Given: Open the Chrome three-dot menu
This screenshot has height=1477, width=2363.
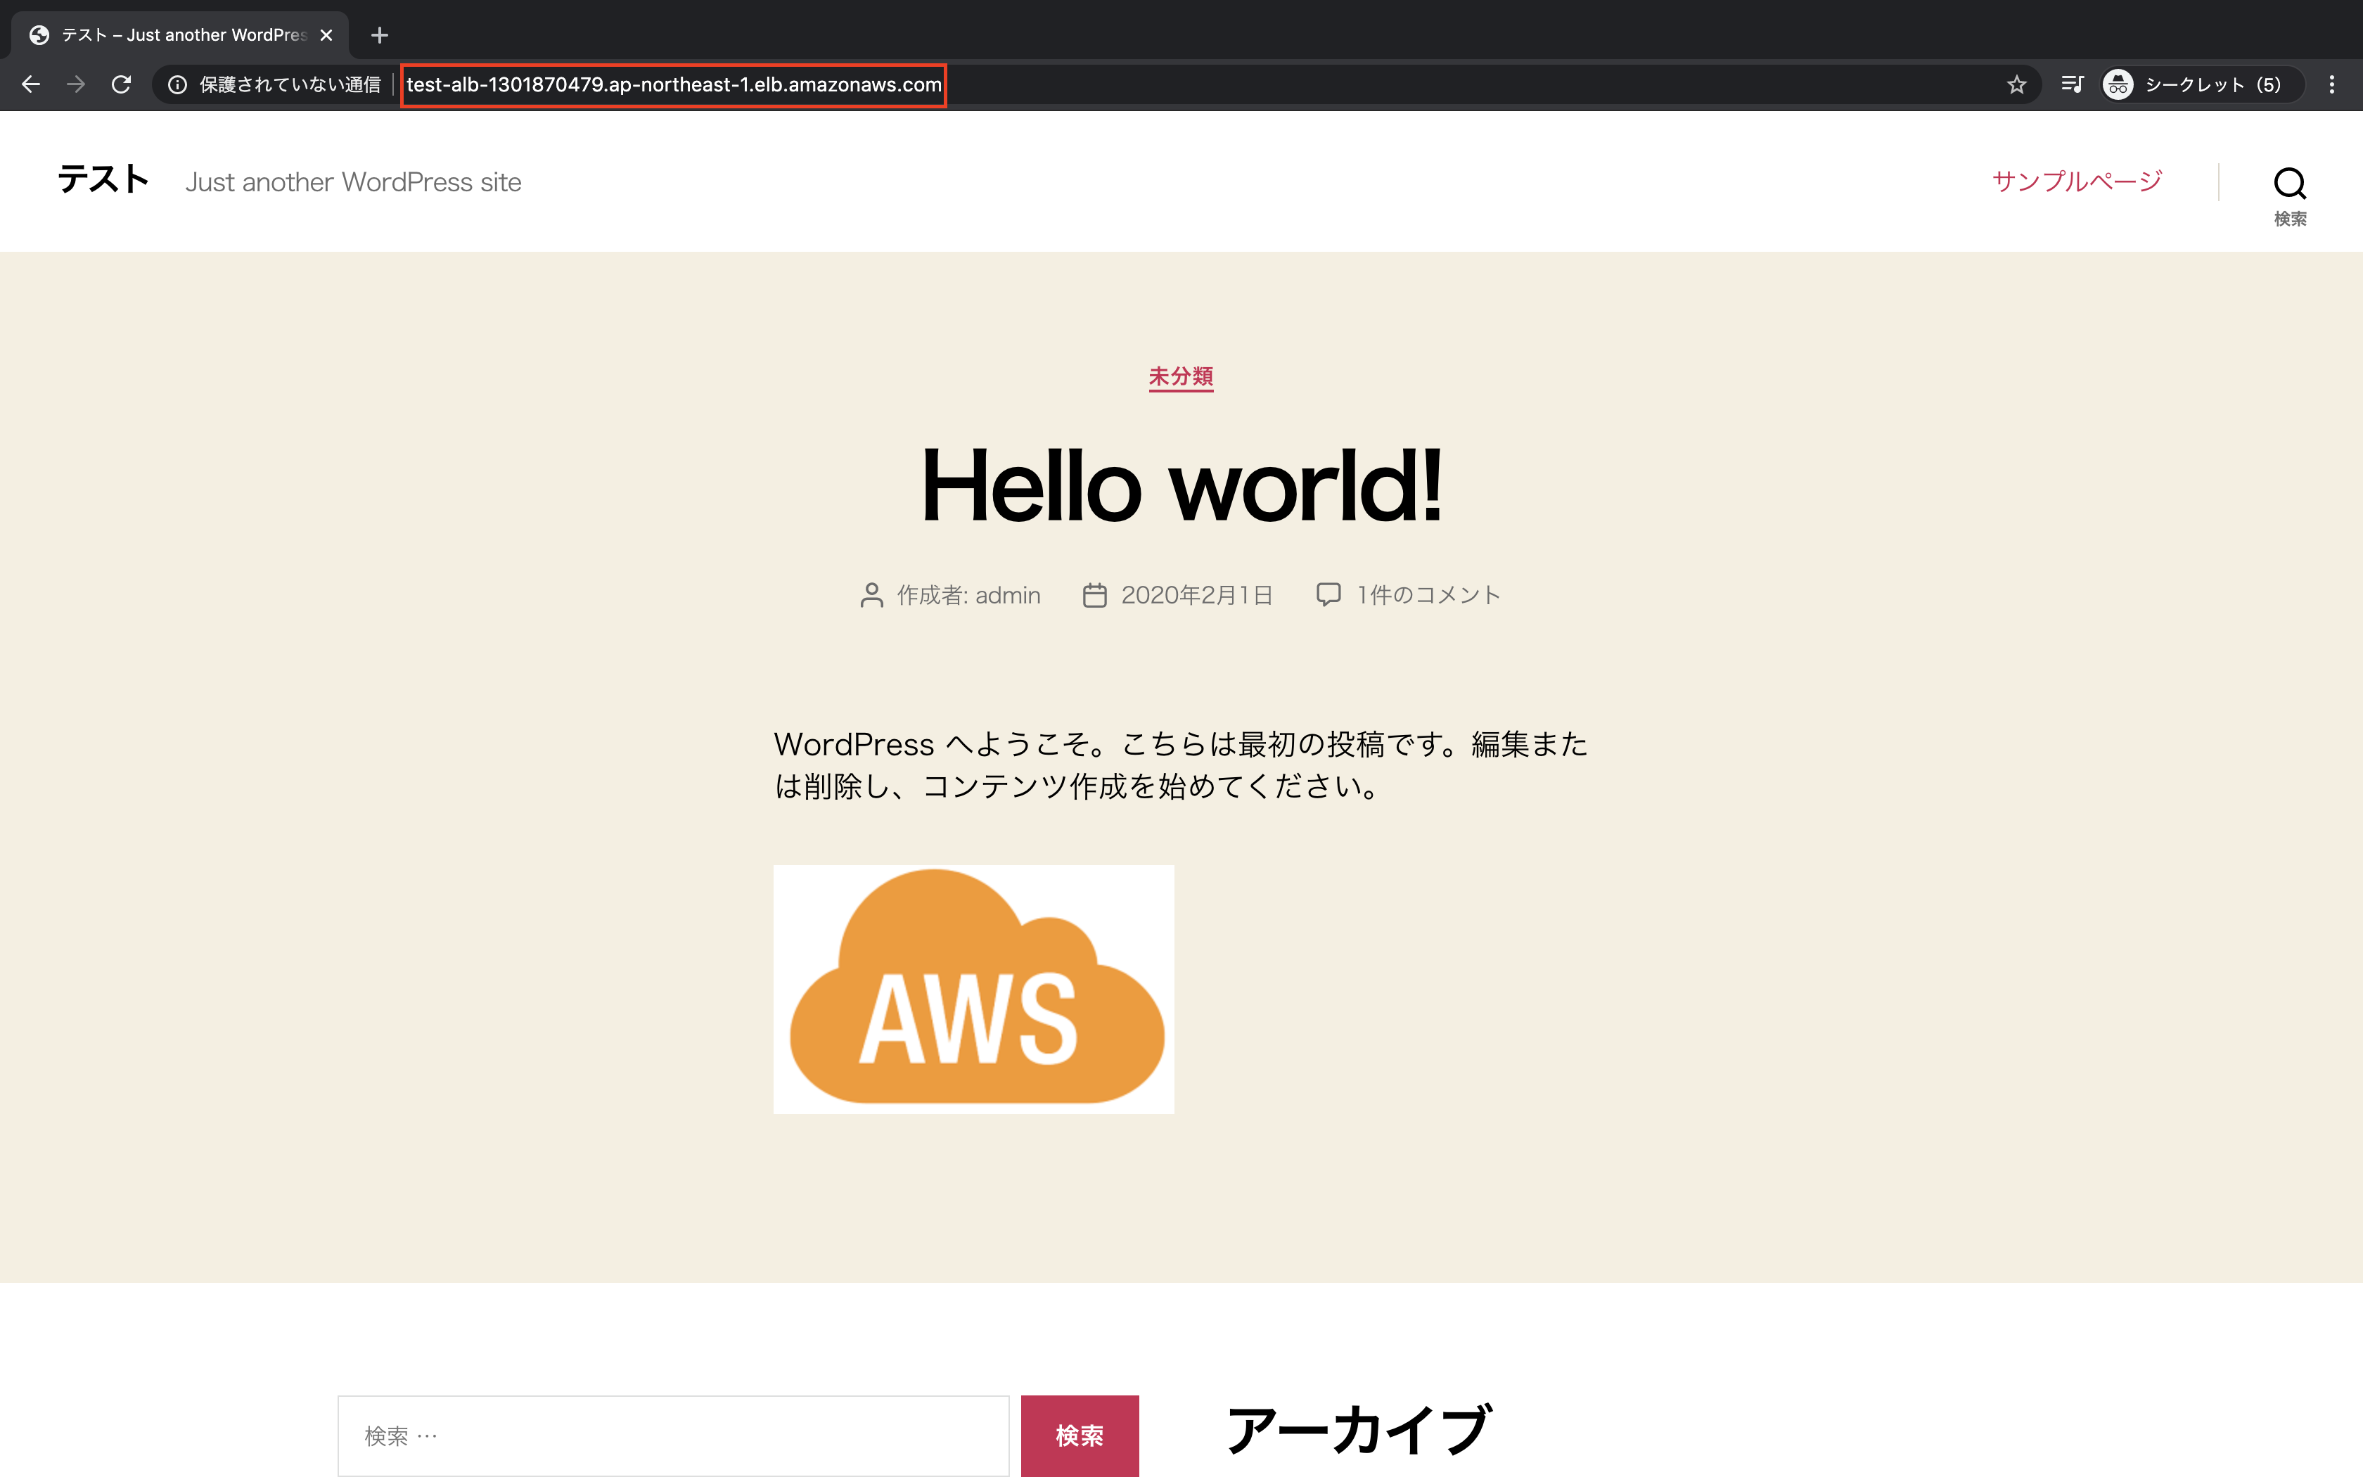Looking at the screenshot, I should tap(2333, 84).
